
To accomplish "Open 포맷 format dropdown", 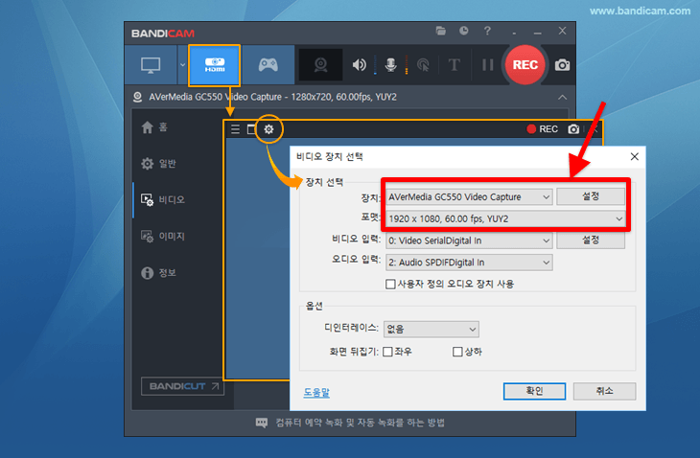I will (505, 219).
